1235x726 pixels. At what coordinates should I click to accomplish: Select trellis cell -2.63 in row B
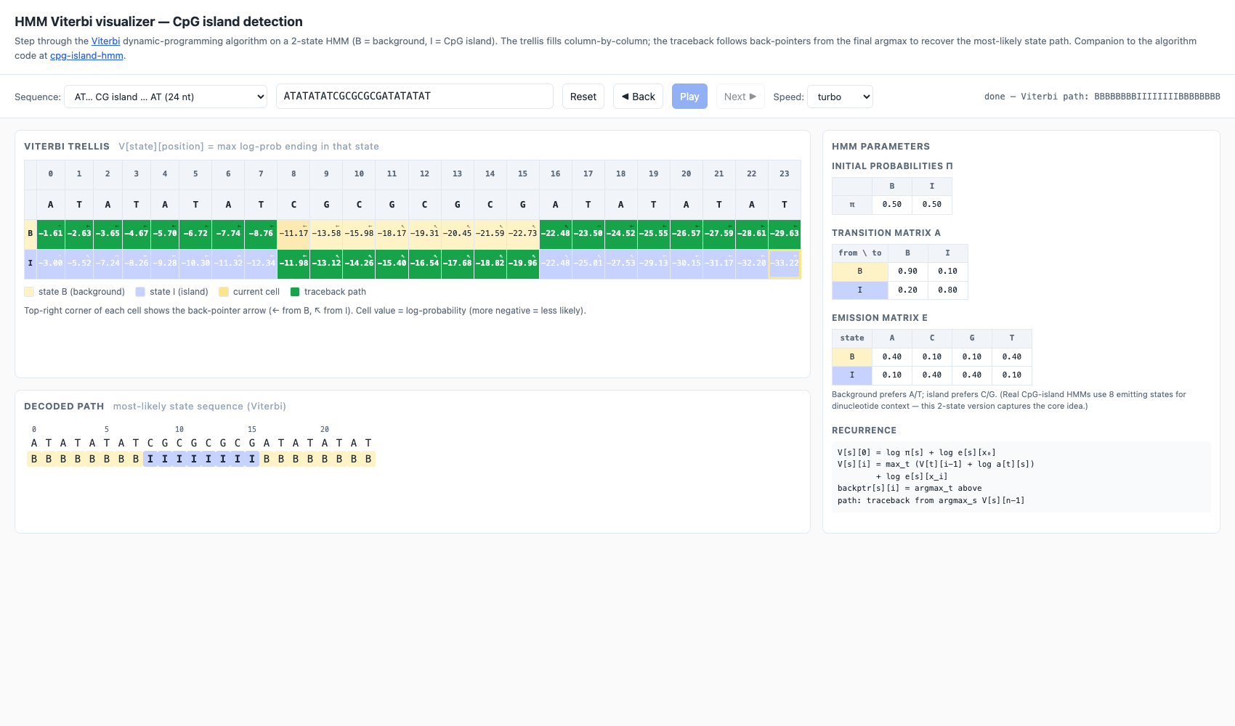79,234
